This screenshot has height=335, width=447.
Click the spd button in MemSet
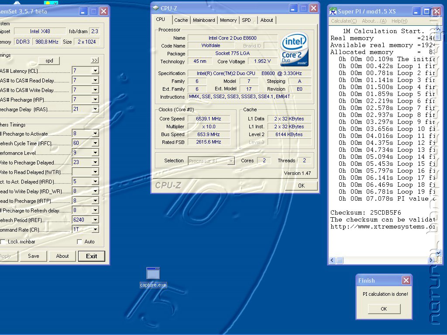(x=49, y=61)
